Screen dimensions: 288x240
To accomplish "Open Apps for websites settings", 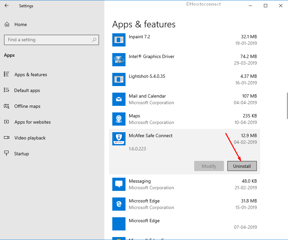I will (x=32, y=122).
